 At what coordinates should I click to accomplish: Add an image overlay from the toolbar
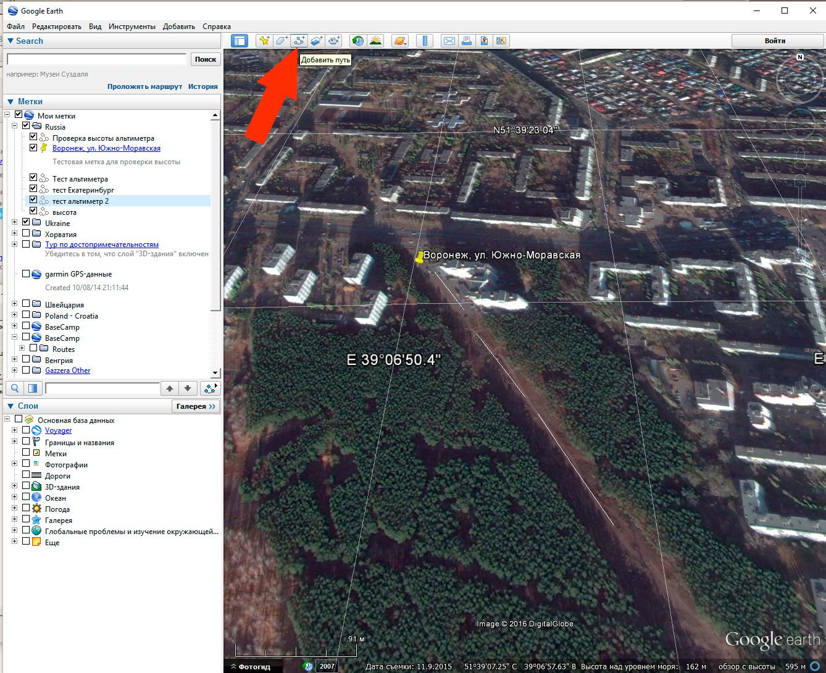coord(316,41)
